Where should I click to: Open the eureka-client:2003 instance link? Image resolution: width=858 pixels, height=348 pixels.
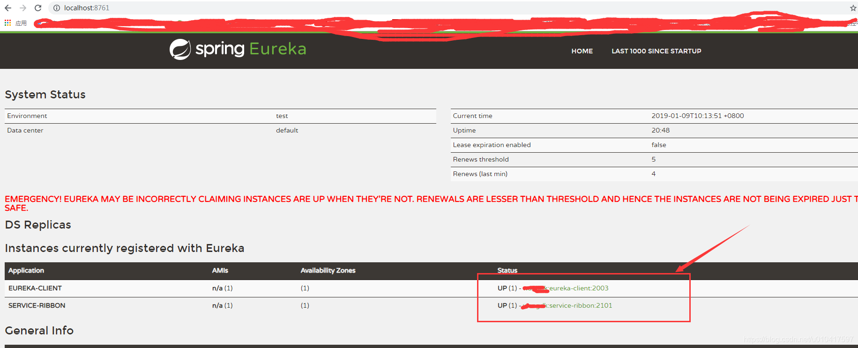(x=579, y=288)
